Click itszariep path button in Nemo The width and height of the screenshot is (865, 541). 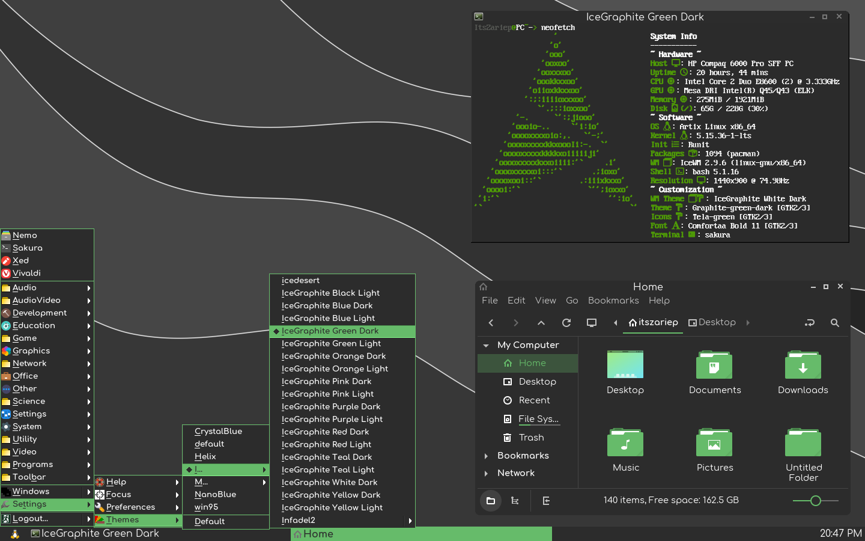tap(653, 323)
